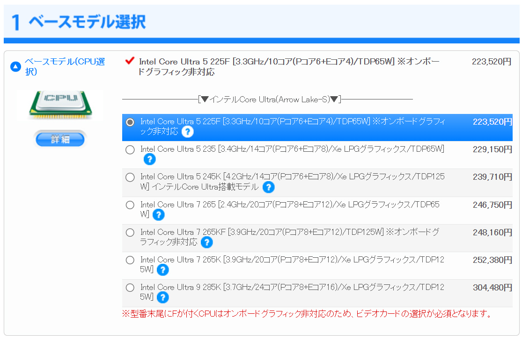This screenshot has width=522, height=339.
Task: Click the Core Ultra 9 285K description text
Action: (x=292, y=292)
